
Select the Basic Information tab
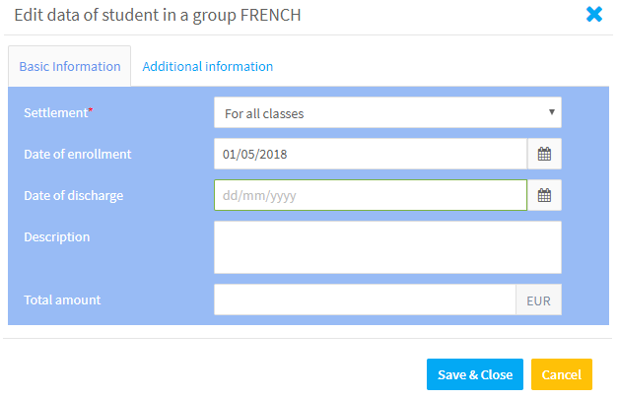(70, 67)
